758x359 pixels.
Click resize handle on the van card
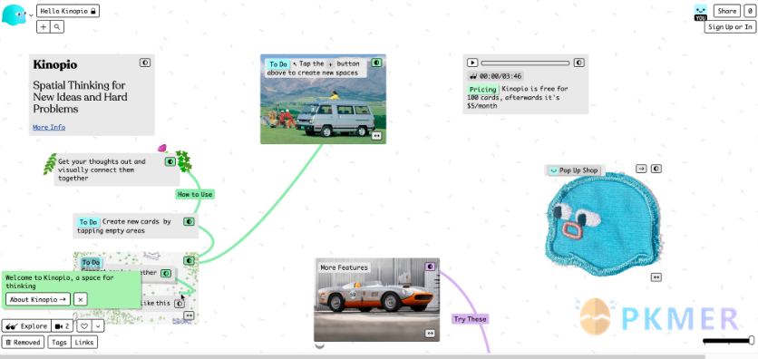click(x=376, y=136)
